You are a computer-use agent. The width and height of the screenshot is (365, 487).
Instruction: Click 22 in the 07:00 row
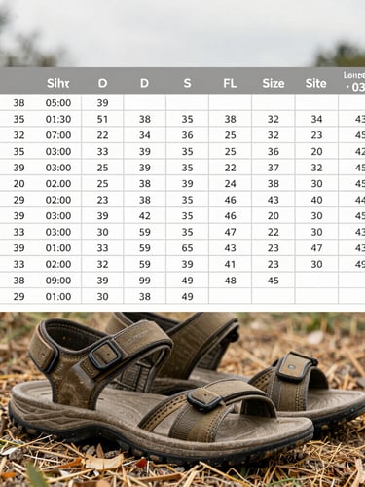(x=102, y=135)
